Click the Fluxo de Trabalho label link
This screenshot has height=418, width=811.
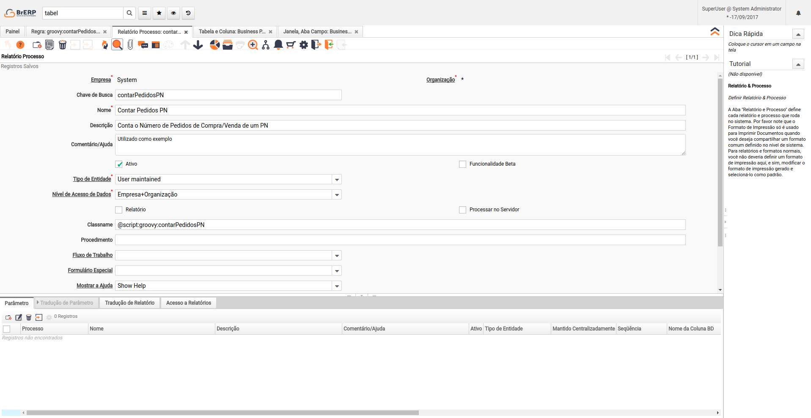tap(92, 255)
